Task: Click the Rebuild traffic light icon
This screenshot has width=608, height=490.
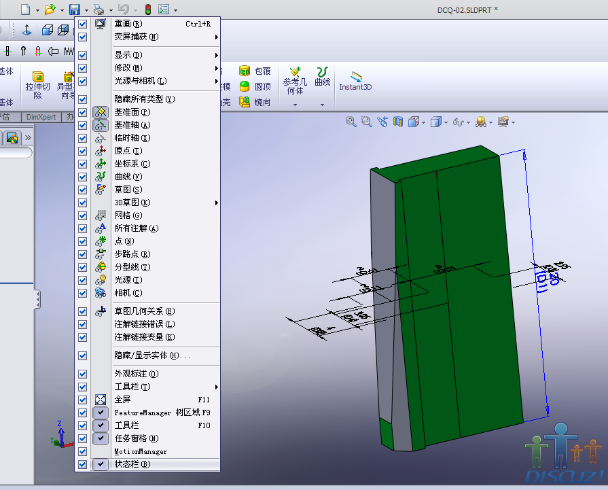Action: point(148,10)
